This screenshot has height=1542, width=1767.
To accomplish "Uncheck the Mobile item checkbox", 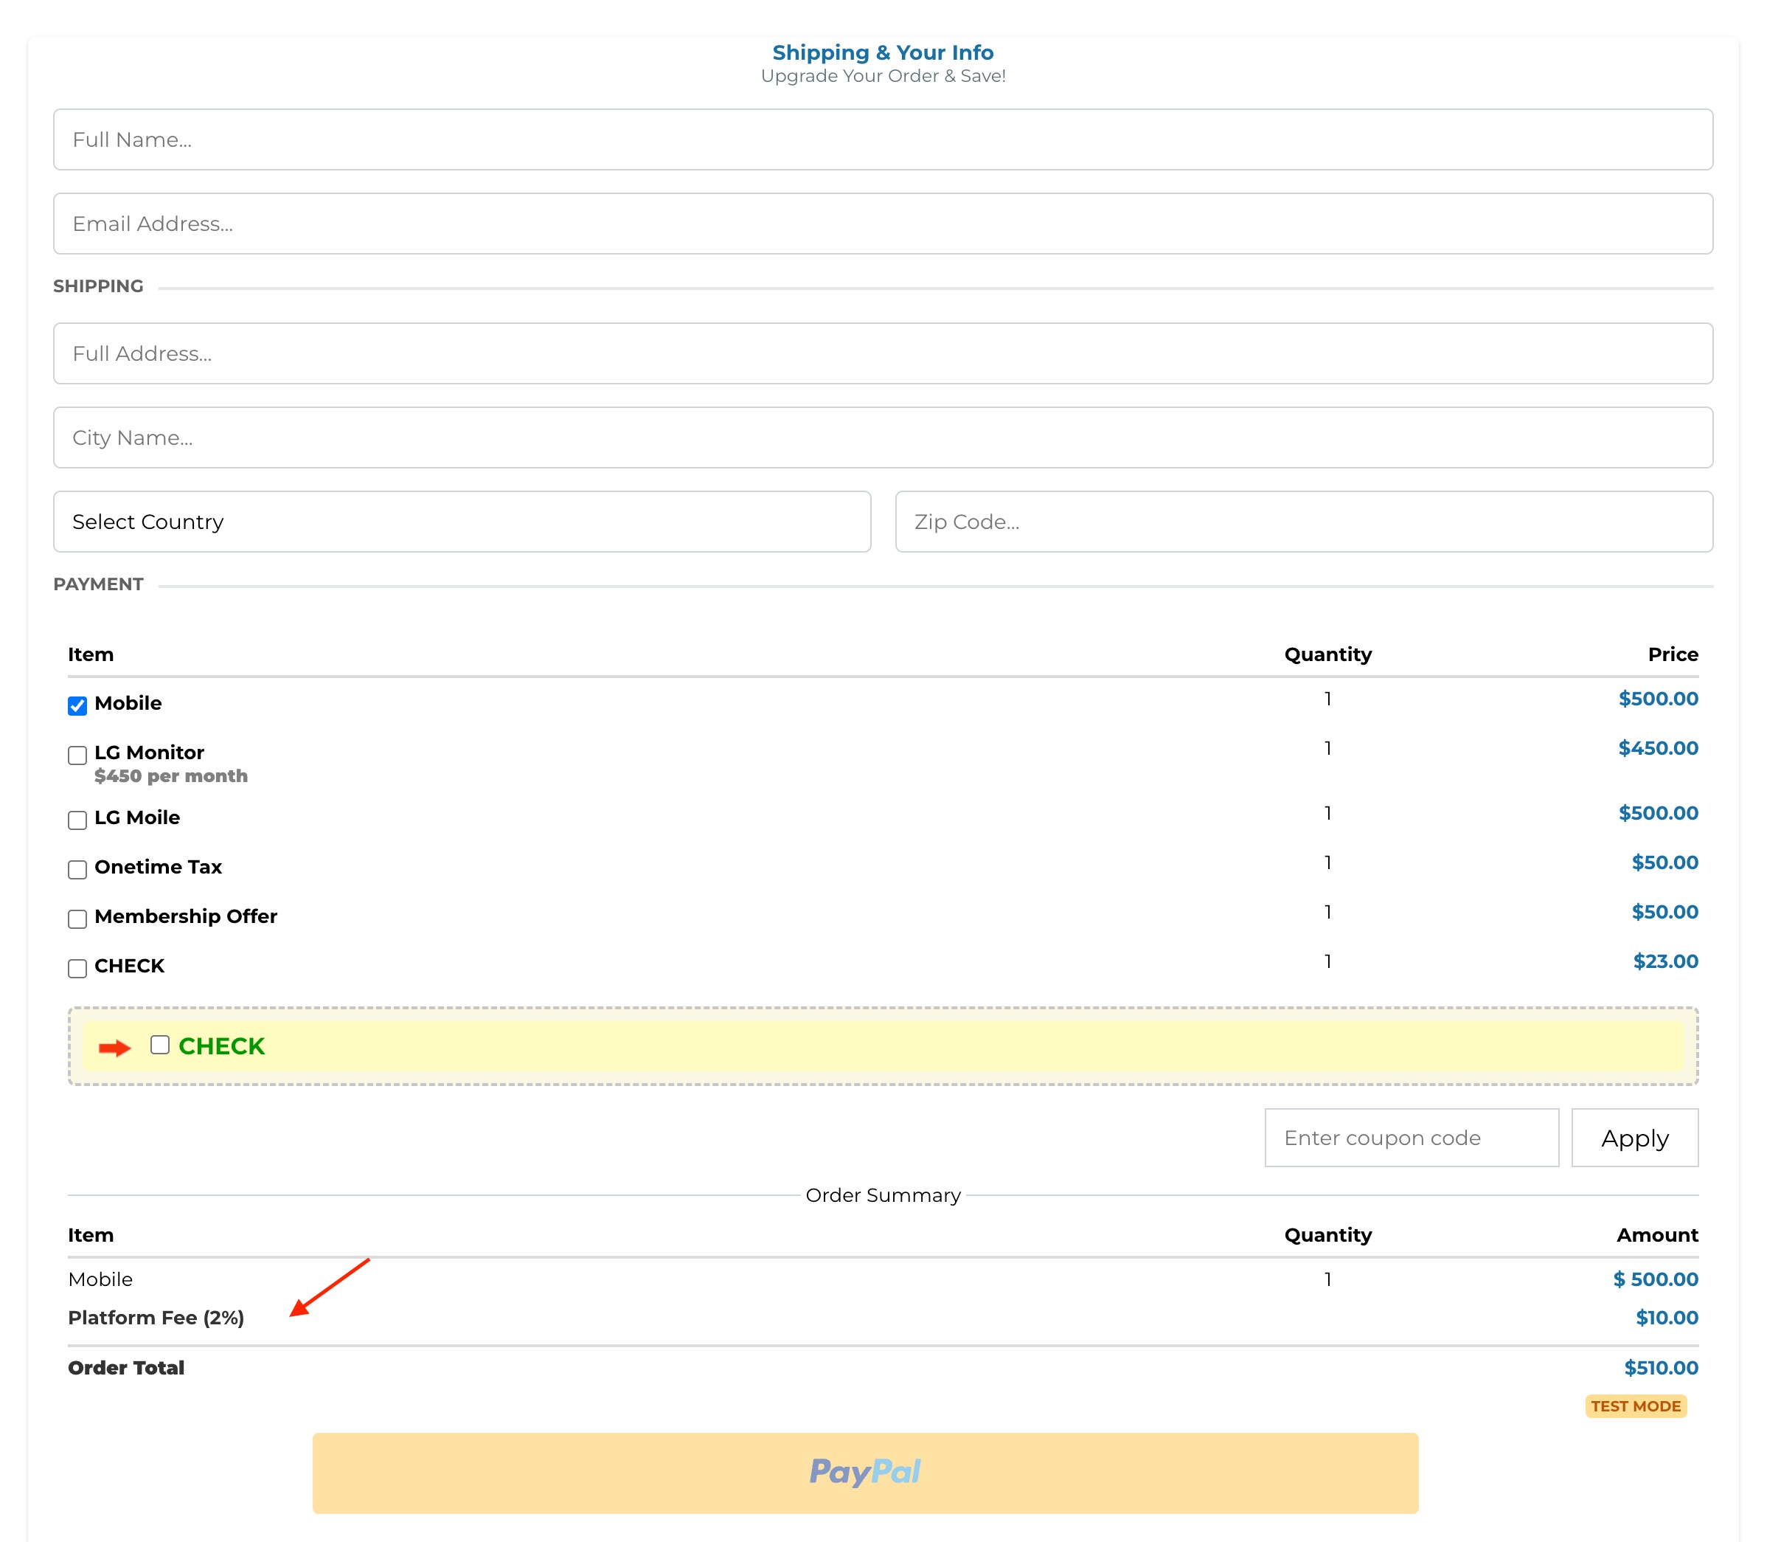I will tap(77, 705).
